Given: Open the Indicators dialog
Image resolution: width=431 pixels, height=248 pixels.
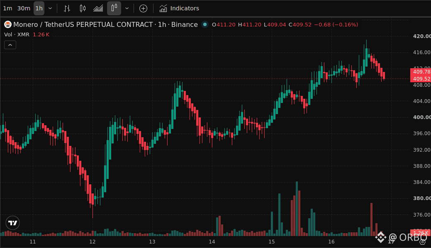Looking at the screenshot, I should pos(179,8).
